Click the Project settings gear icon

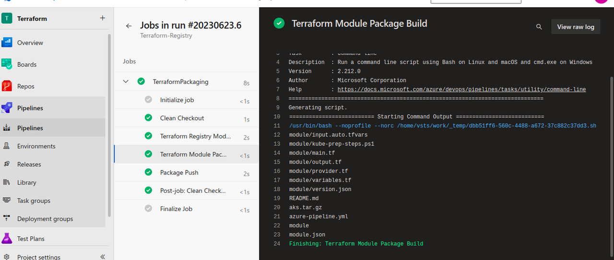(x=7, y=257)
